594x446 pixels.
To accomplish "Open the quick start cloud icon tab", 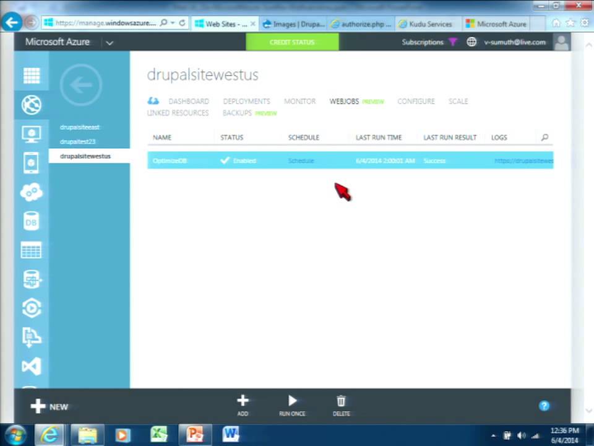I will (x=153, y=101).
